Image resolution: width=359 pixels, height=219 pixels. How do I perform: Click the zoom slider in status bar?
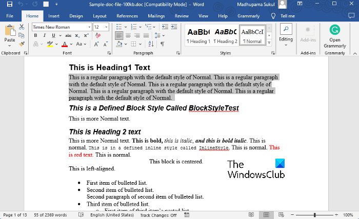pyautogui.click(x=314, y=215)
